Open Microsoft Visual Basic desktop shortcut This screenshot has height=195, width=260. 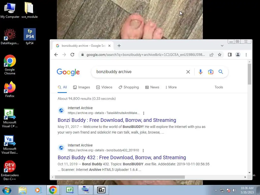tap(10, 144)
